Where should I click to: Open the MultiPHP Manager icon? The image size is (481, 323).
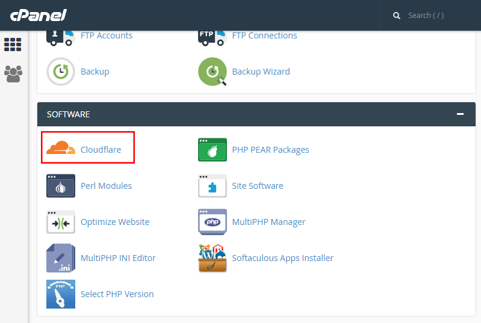[x=212, y=222]
